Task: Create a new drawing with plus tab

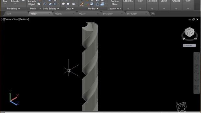Action: [153, 14]
